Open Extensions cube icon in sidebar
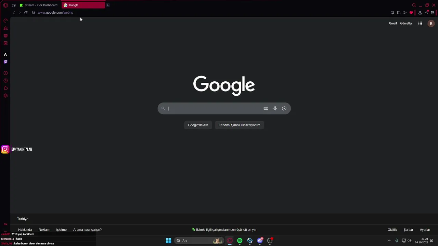The height and width of the screenshot is (246, 438). [5, 88]
